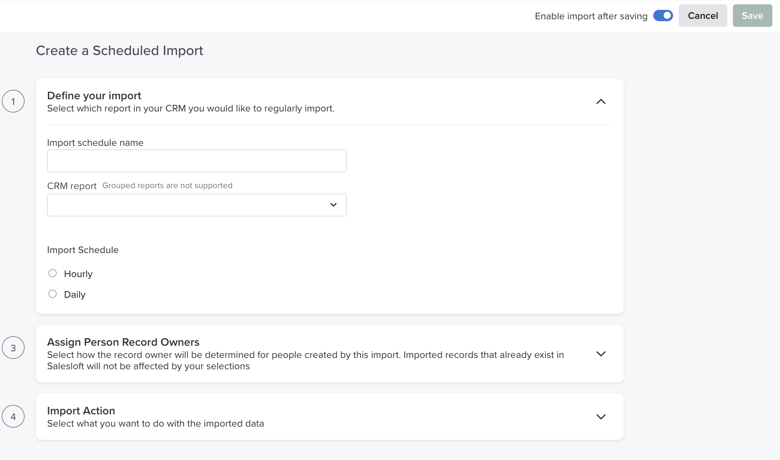Click the Import Action section header
780x460 pixels.
click(x=81, y=411)
